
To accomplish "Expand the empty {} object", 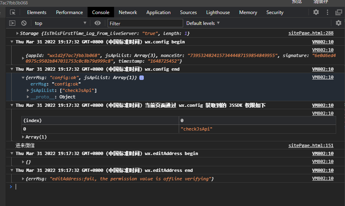I will click(23, 162).
